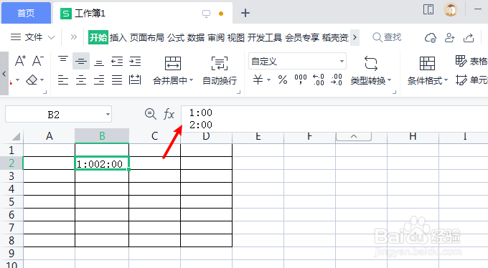The height and width of the screenshot is (268, 488).
Task: Apply percent style format
Action: point(283,80)
